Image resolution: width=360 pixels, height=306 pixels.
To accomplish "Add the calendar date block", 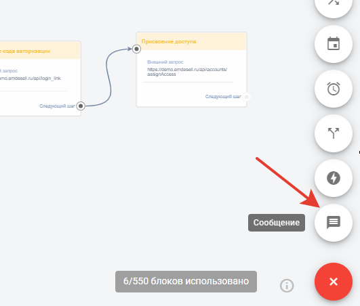I will pos(334,44).
